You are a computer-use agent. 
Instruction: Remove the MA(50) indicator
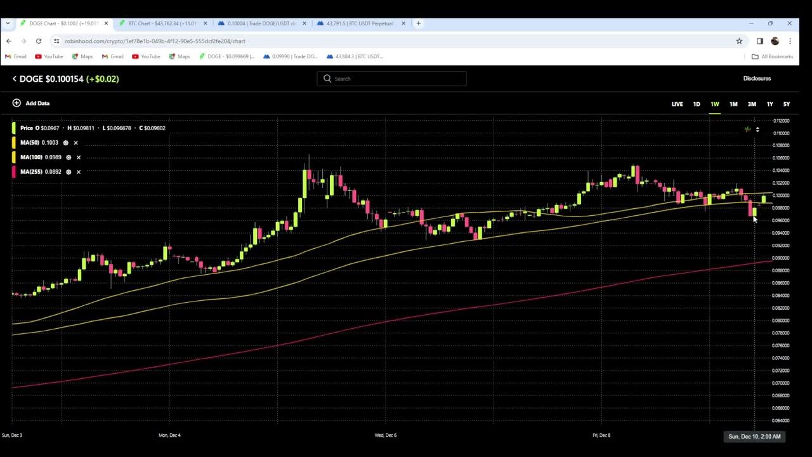pyautogui.click(x=75, y=143)
